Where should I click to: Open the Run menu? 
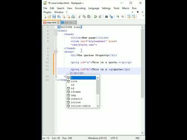(x=134, y=8)
